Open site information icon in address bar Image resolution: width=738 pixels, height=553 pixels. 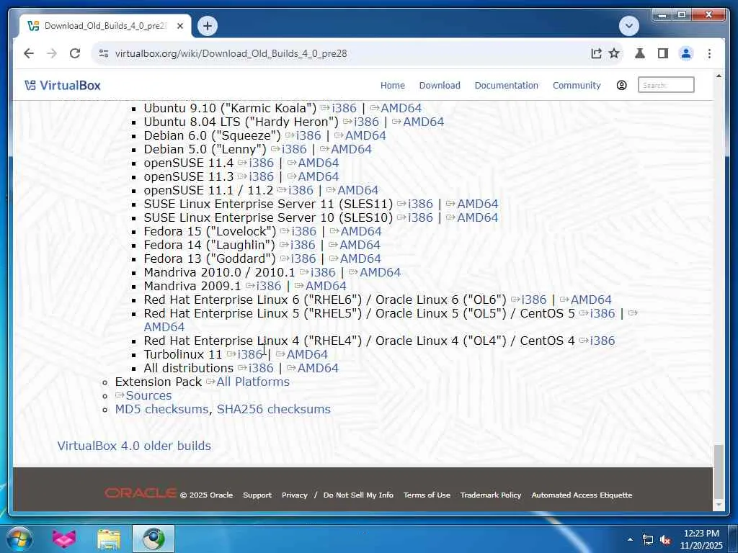(x=104, y=53)
